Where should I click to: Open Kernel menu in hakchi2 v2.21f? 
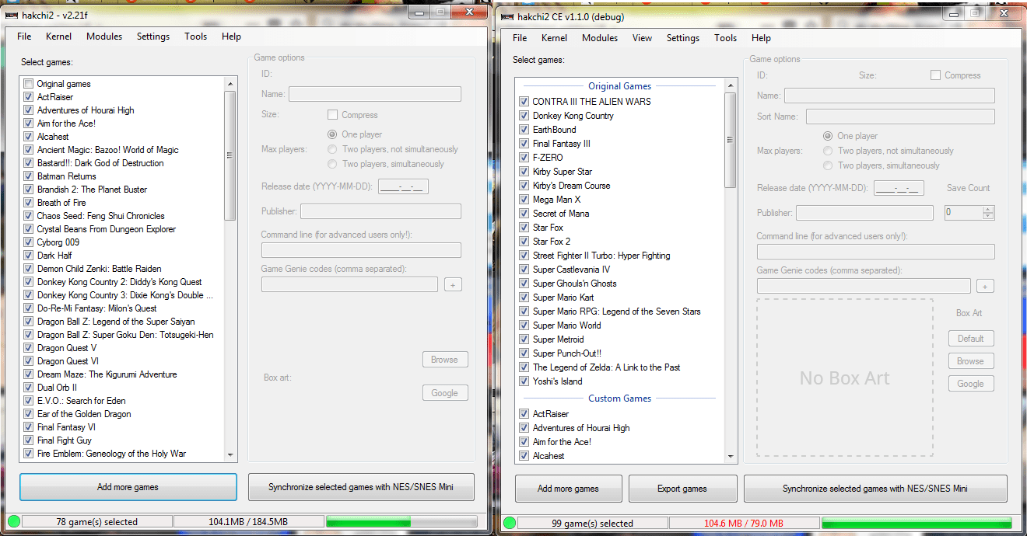tap(58, 37)
